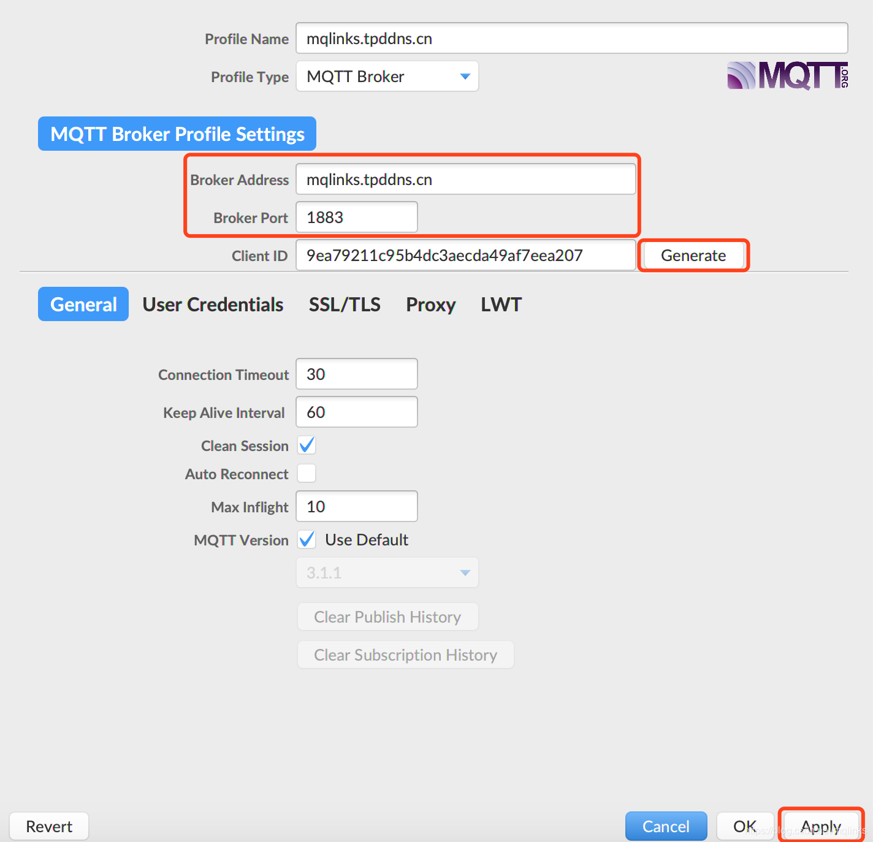
Task: Go to the Proxy tab
Action: coord(431,305)
